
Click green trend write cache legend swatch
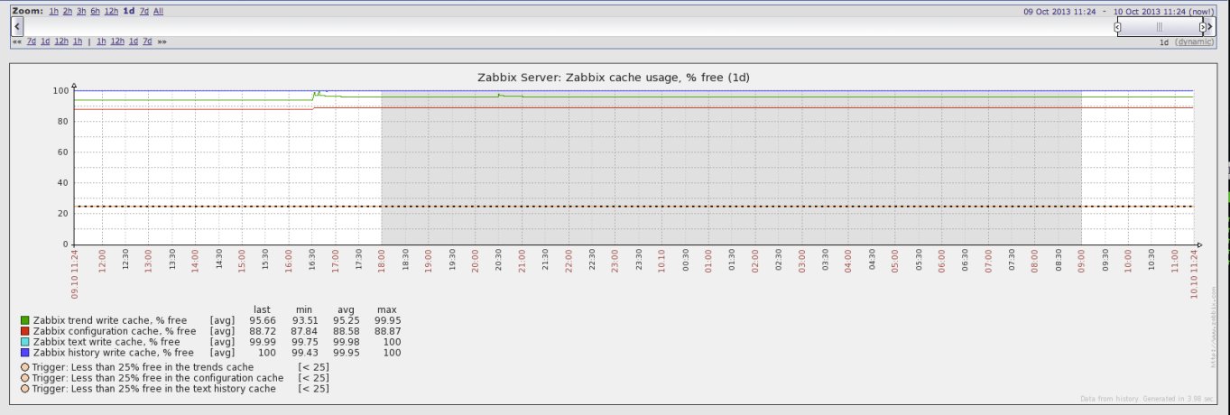[24, 320]
